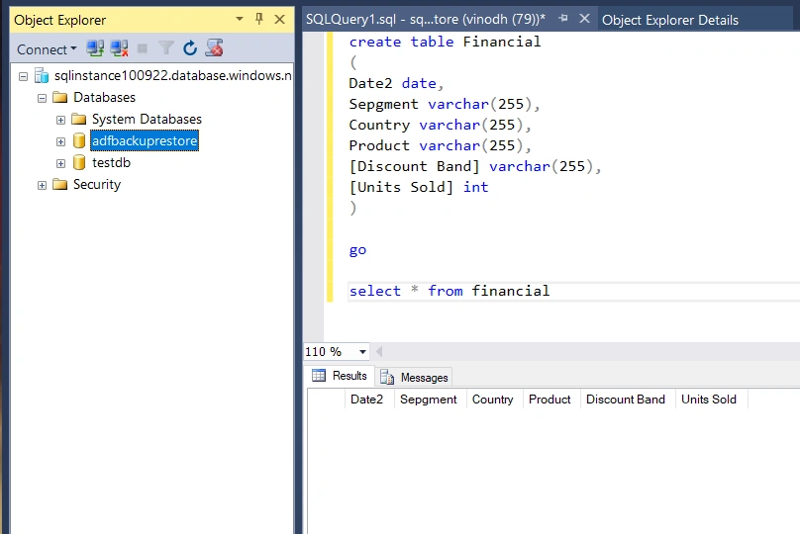Click the Discount Band column header
The width and height of the screenshot is (800, 534).
[626, 400]
